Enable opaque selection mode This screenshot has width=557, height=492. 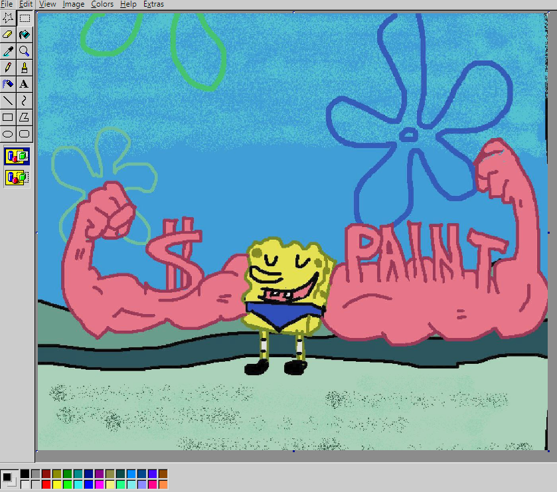click(x=16, y=156)
